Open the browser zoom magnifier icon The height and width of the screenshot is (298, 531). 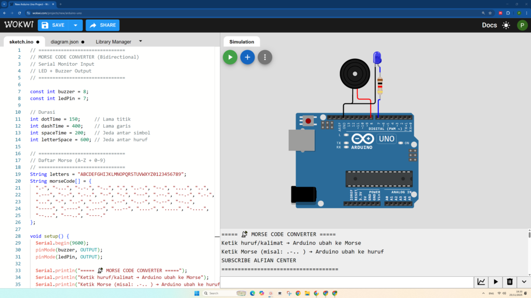coord(483,13)
